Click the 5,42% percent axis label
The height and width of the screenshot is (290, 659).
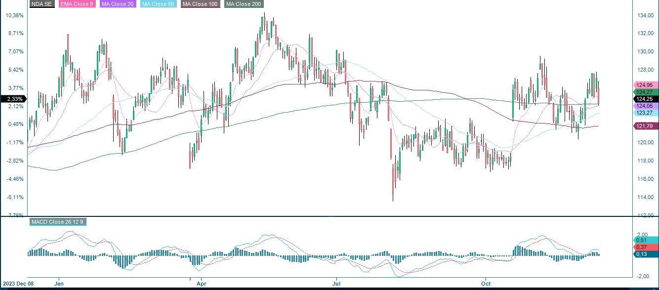(15, 70)
